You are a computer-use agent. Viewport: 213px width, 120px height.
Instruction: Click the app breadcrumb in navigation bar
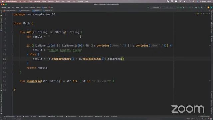tap(9, 7)
